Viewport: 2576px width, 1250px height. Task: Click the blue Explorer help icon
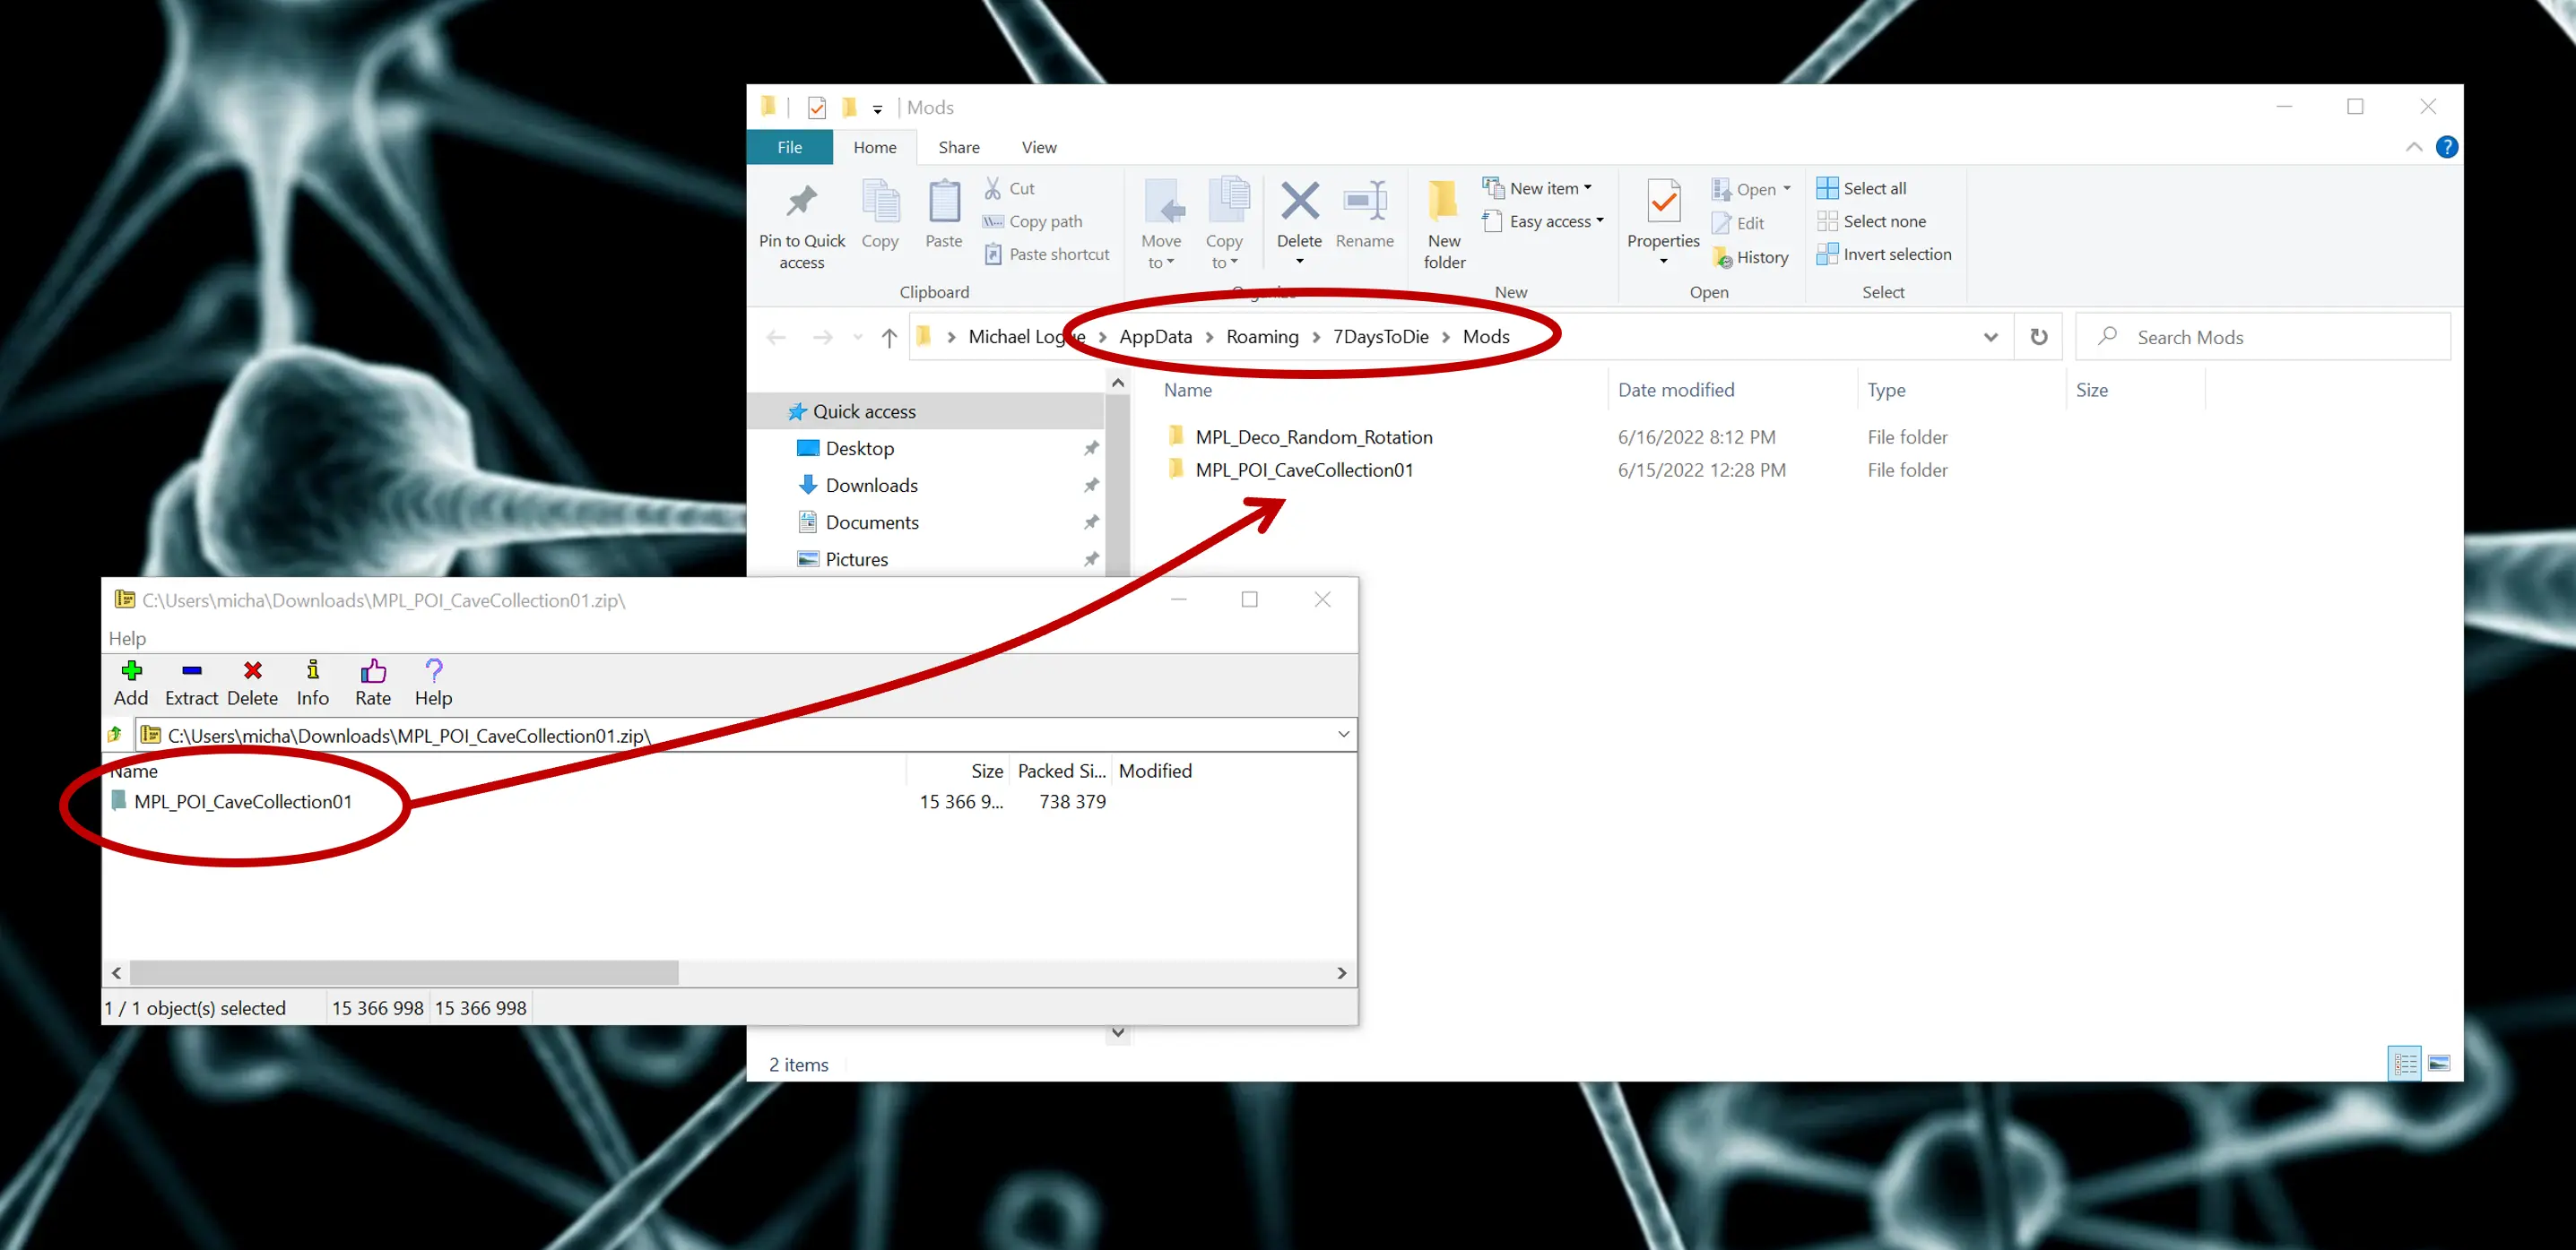2446,147
